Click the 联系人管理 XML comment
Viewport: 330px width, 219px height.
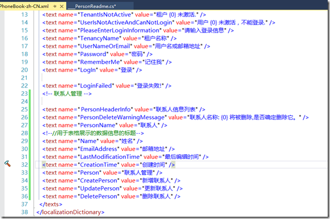(67, 94)
